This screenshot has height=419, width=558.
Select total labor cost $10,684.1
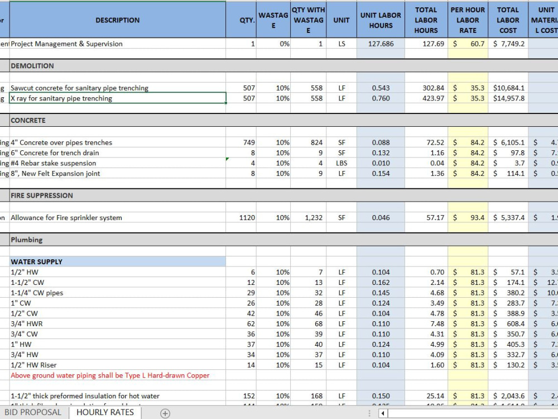pyautogui.click(x=508, y=88)
